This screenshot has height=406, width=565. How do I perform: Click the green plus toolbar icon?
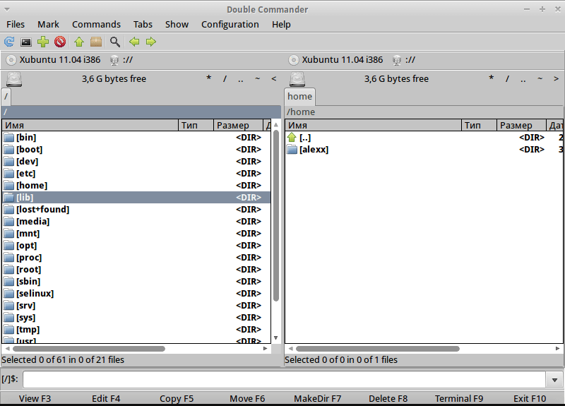coord(43,42)
